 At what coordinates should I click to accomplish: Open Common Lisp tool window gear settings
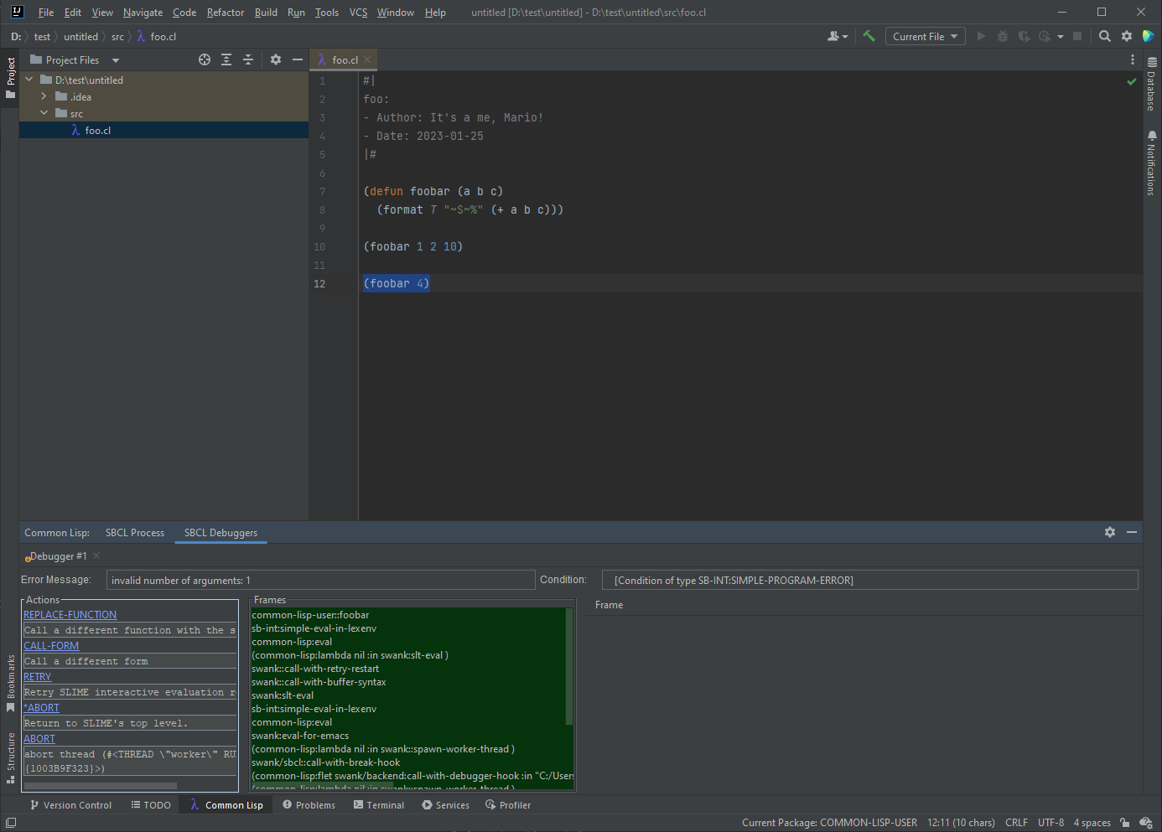pos(1110,532)
